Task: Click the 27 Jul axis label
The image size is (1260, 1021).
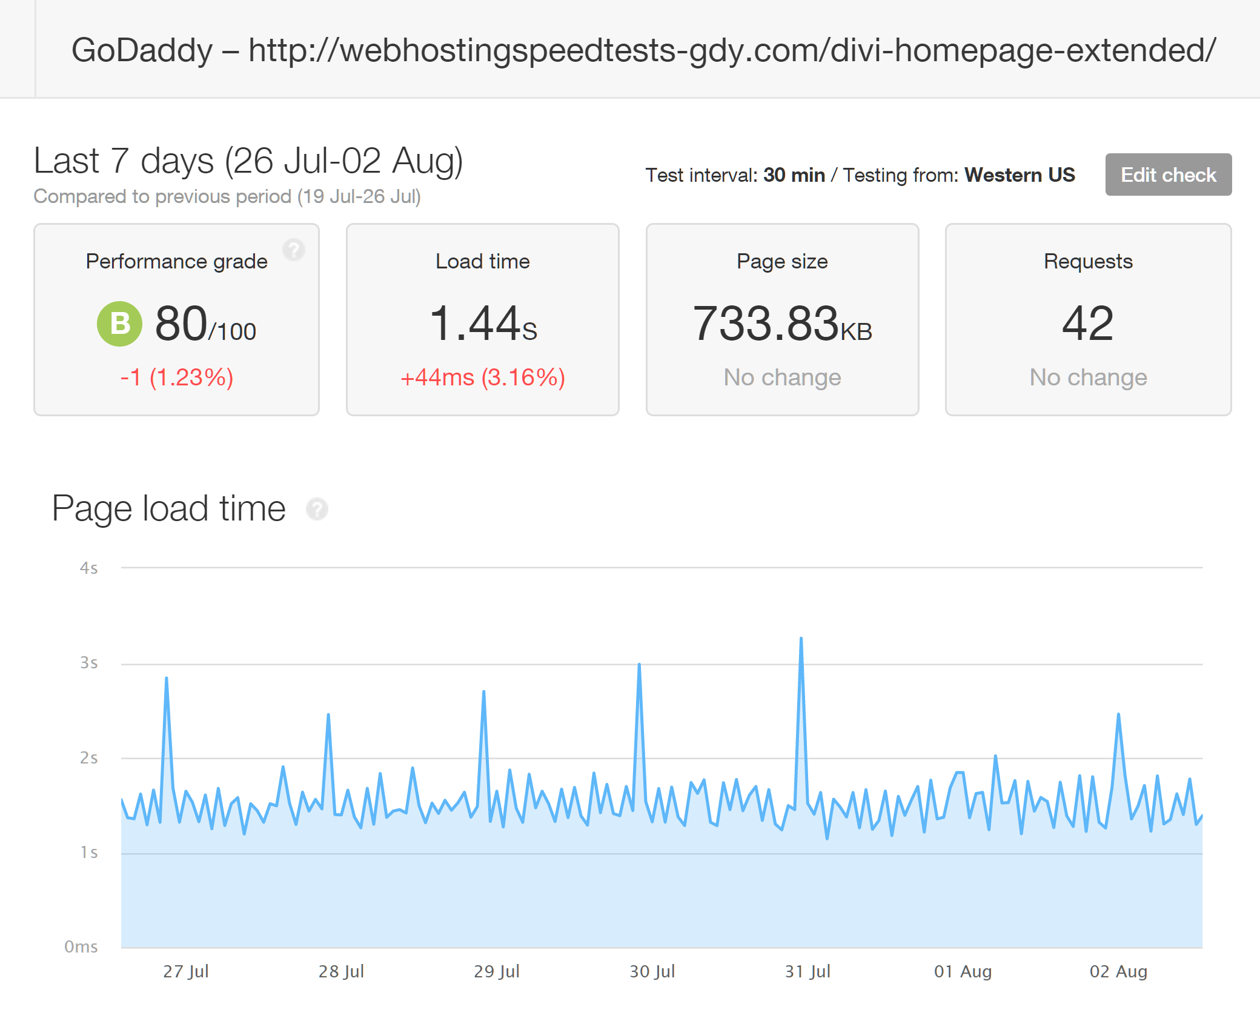Action: (x=186, y=971)
